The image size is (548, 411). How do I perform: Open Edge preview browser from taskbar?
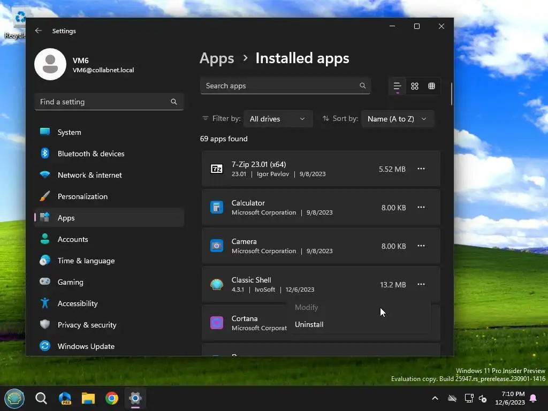65,398
